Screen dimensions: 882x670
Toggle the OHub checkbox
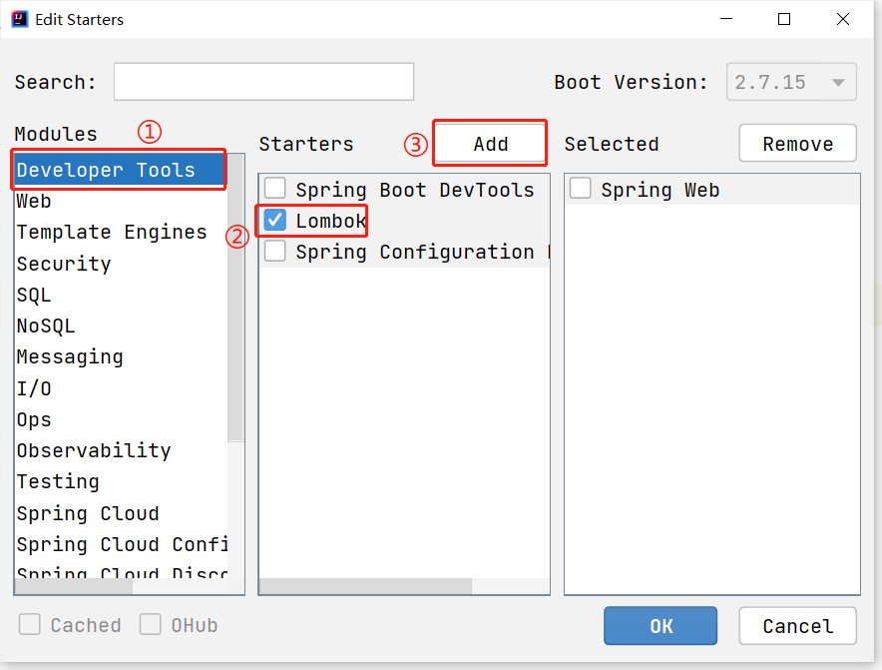point(151,624)
